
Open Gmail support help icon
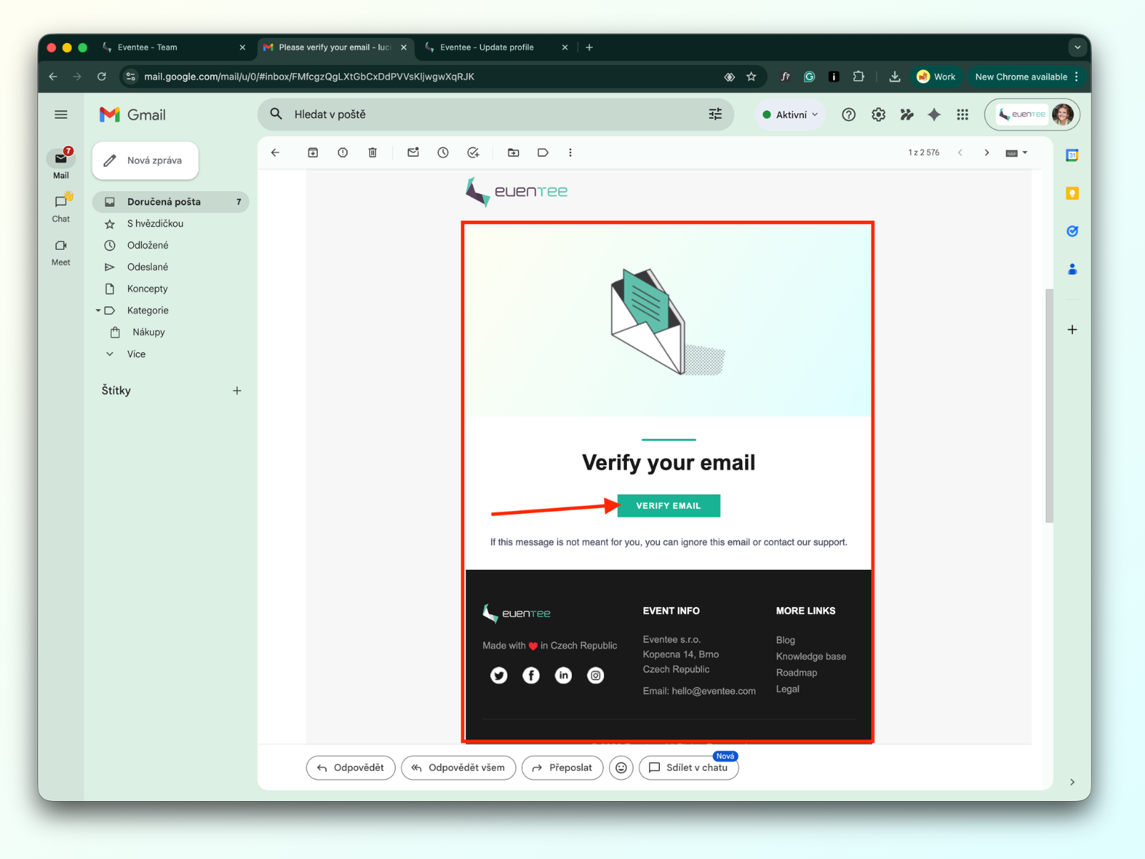tap(849, 115)
